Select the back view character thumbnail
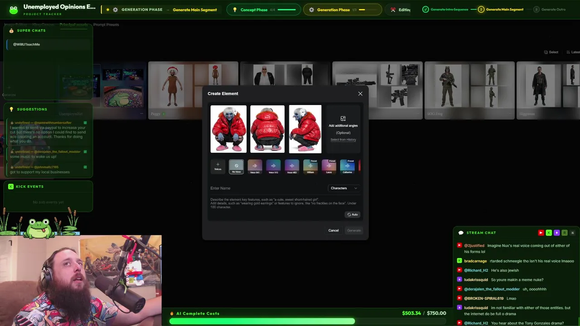 click(267, 129)
